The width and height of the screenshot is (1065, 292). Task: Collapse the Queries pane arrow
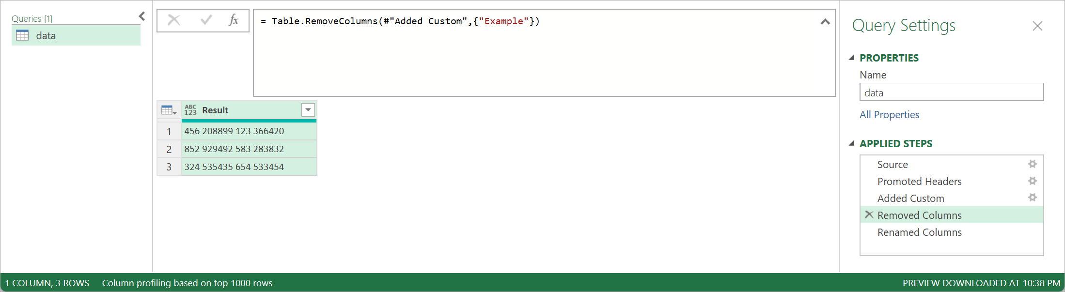[x=142, y=16]
